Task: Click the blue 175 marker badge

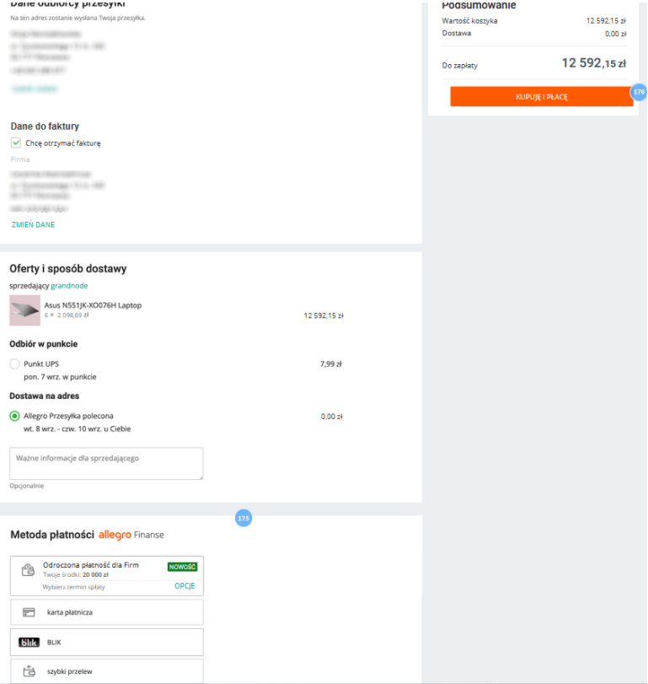Action: pos(244,518)
